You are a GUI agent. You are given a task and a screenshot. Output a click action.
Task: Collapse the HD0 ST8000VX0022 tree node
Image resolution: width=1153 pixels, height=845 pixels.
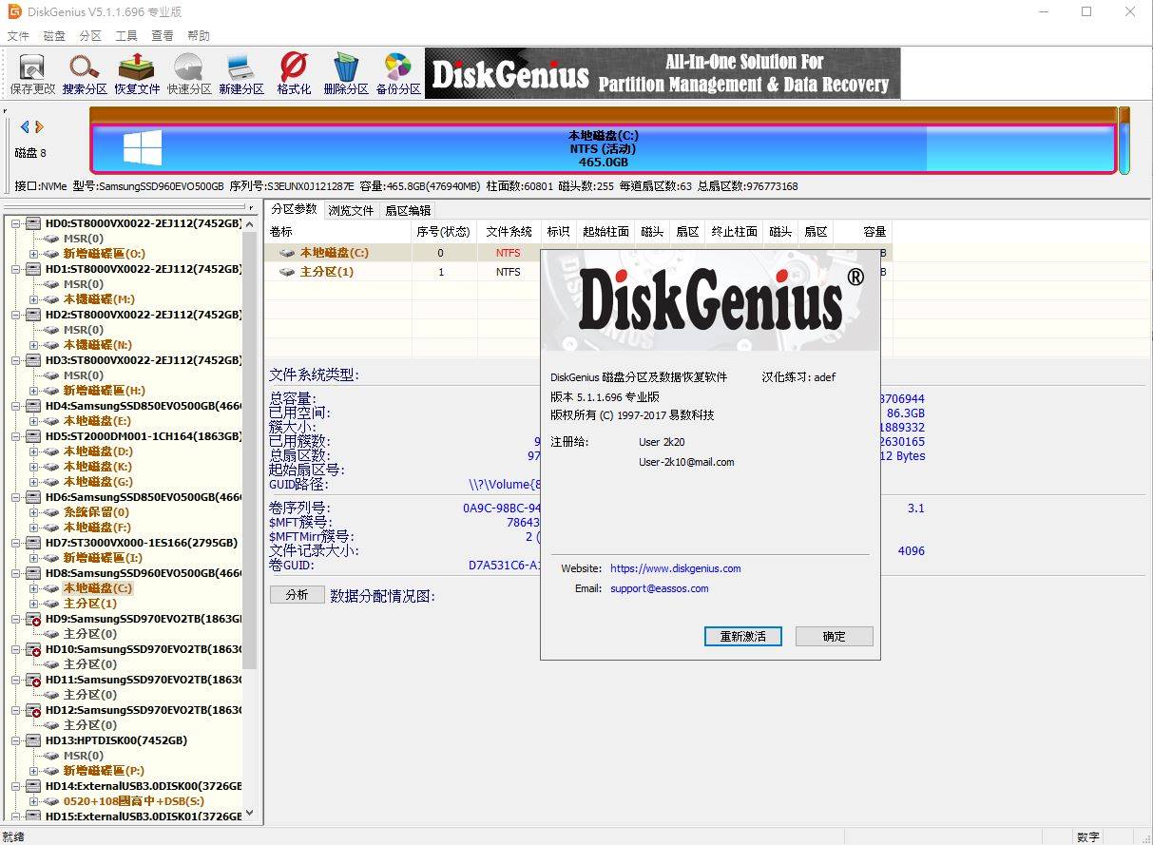[16, 223]
